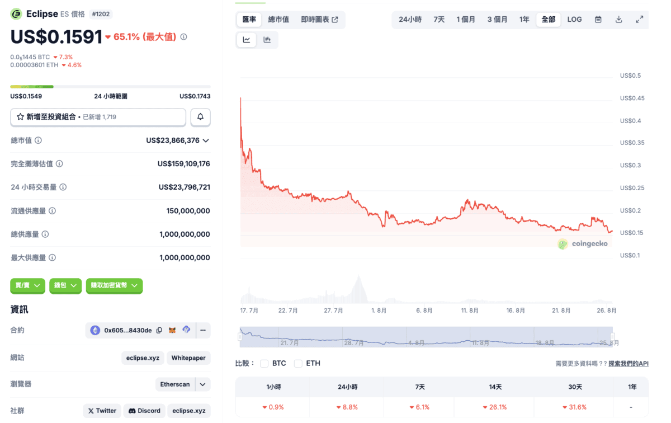This screenshot has width=671, height=423.
Task: Expand the market cap US$23,866,376 chevron
Action: [x=206, y=140]
